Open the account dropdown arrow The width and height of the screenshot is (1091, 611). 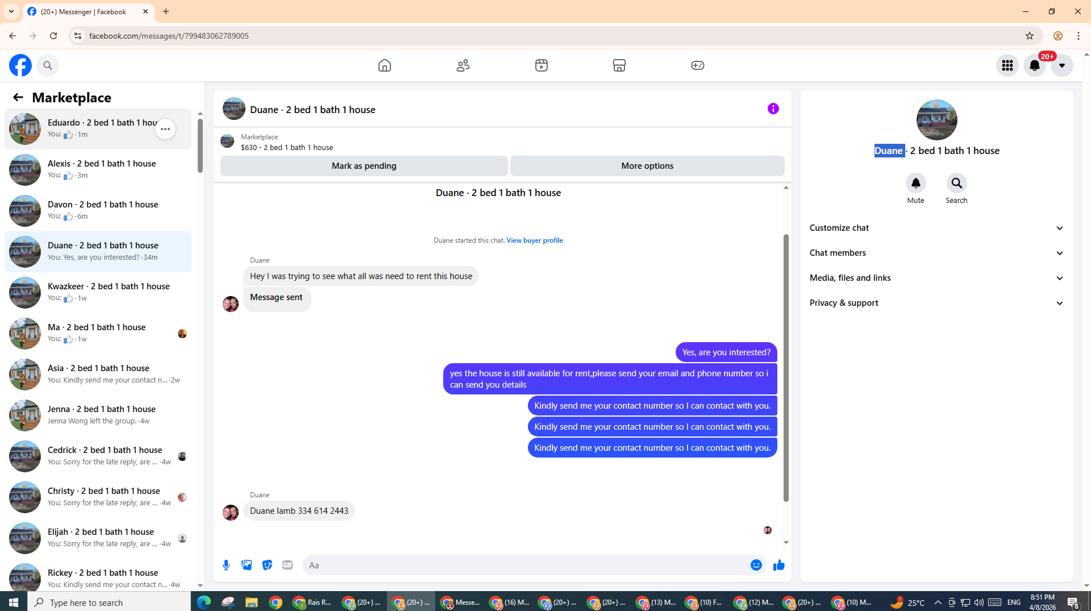tap(1062, 65)
